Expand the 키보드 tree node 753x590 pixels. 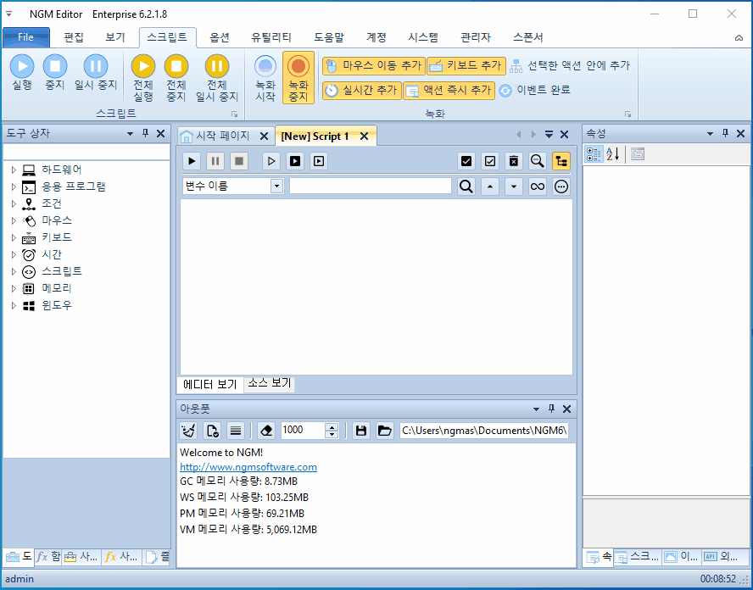tap(14, 237)
